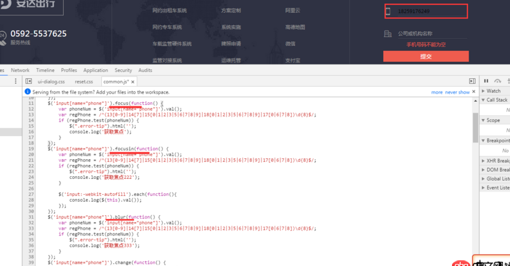Dismiss the workspace info bar

475,92
